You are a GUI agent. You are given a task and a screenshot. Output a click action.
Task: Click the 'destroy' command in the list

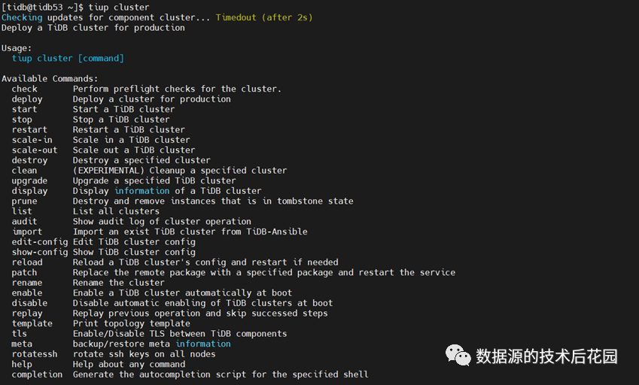(x=29, y=160)
